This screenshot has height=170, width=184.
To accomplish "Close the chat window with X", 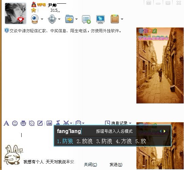I will pos(179,3).
